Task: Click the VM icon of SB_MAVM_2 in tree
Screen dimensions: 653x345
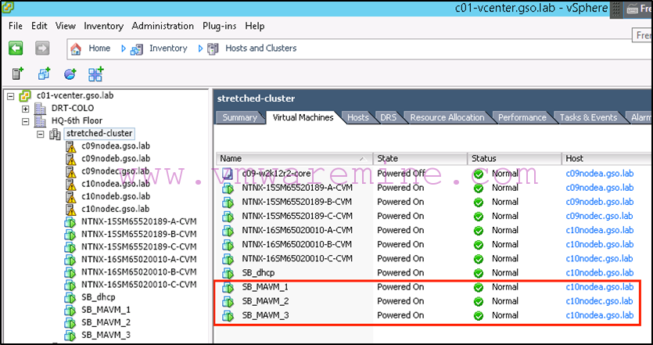Action: tap(70, 322)
